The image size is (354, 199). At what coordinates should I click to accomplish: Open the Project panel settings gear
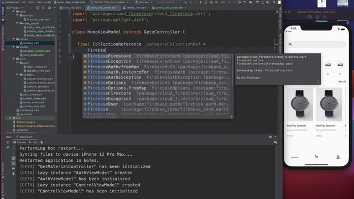pos(49,8)
